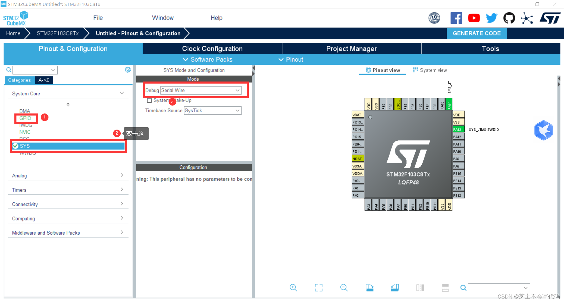The width and height of the screenshot is (564, 302).
Task: Select the Pinout view tab
Action: (383, 70)
